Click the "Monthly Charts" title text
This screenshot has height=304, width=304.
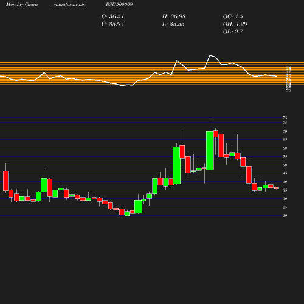[22, 4]
